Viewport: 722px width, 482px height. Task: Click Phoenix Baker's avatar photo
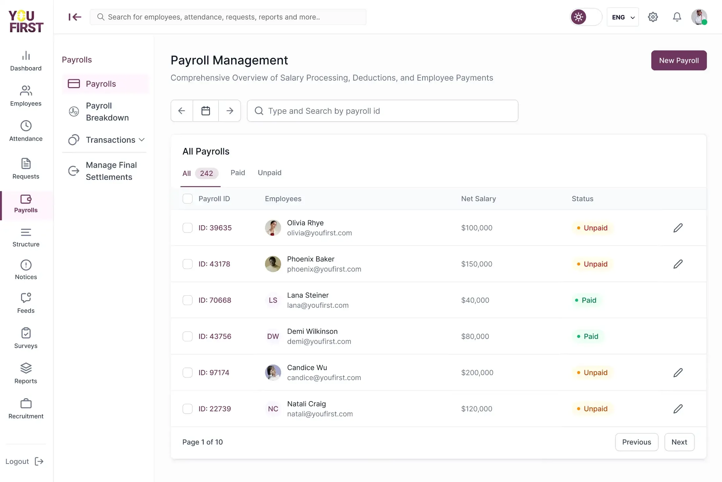click(273, 264)
